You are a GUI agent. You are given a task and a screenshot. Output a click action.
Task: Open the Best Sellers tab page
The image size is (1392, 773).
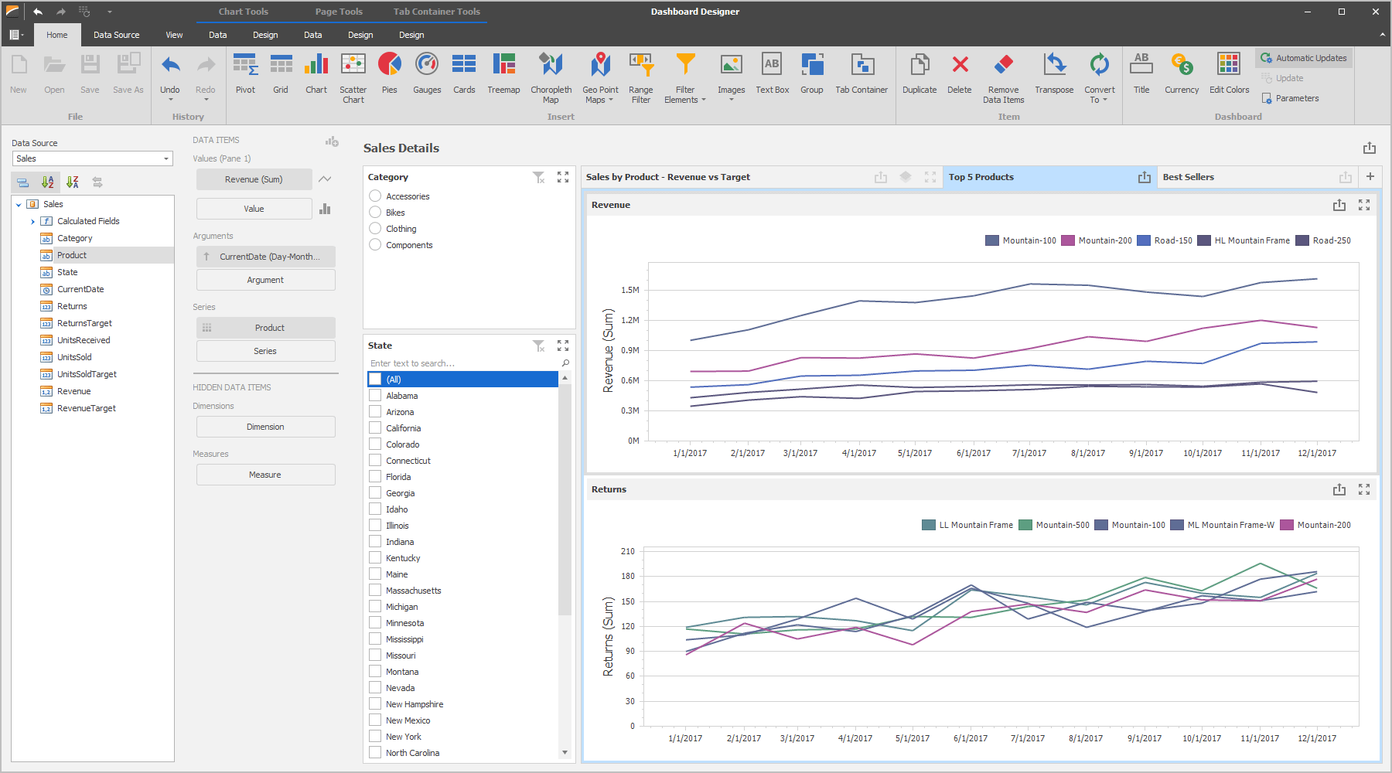(1189, 177)
